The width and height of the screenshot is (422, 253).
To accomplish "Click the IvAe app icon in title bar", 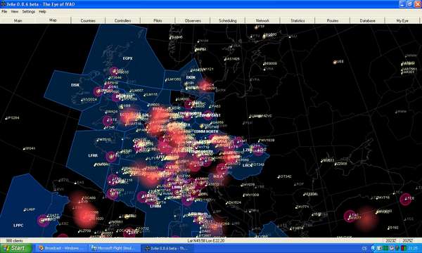I will [4, 4].
